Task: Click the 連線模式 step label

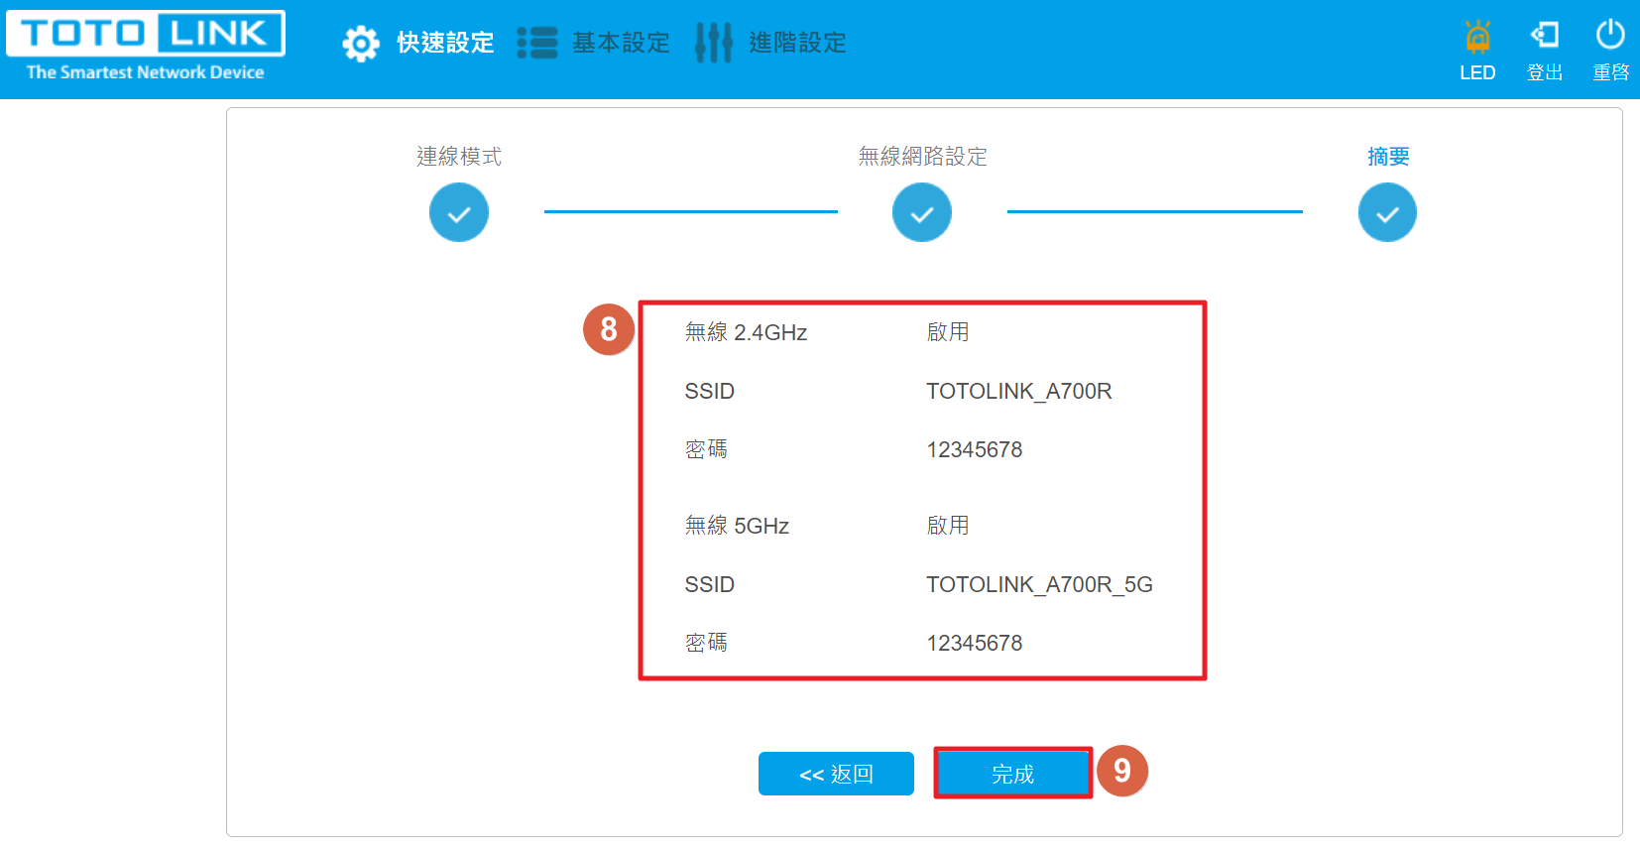Action: [459, 157]
